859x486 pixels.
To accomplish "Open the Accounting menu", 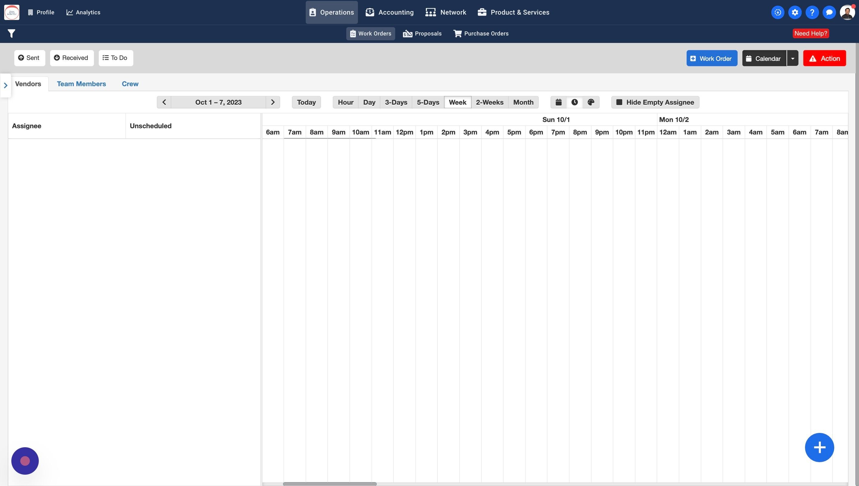I will pos(389,12).
